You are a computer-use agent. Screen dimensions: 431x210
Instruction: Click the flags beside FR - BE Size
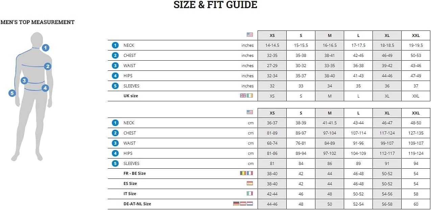click(x=246, y=173)
